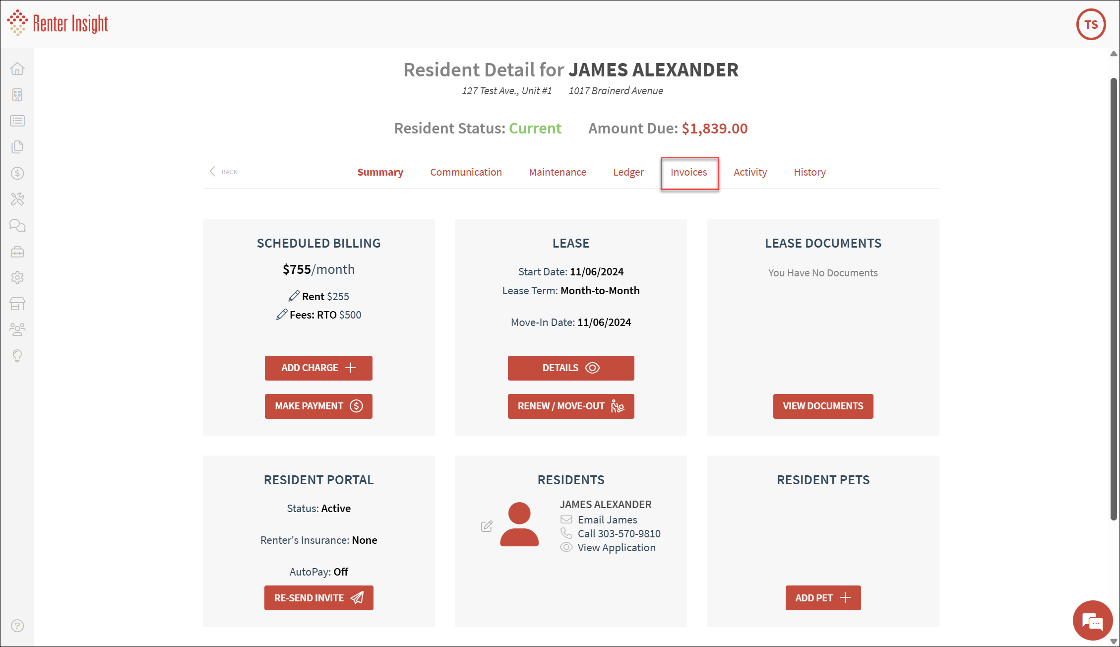Open the TS user profile menu
The image size is (1120, 647).
click(x=1091, y=24)
